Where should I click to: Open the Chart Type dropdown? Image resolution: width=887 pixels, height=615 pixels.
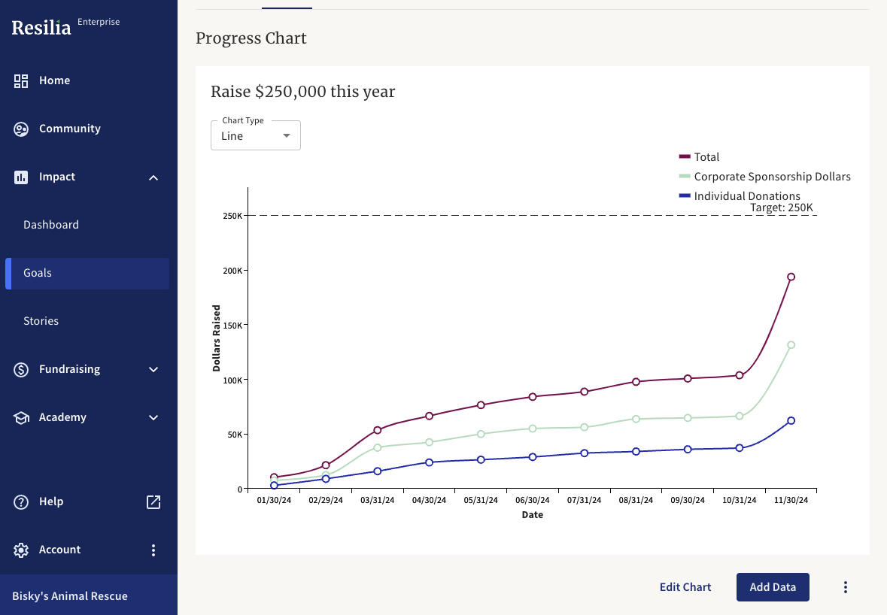[256, 135]
